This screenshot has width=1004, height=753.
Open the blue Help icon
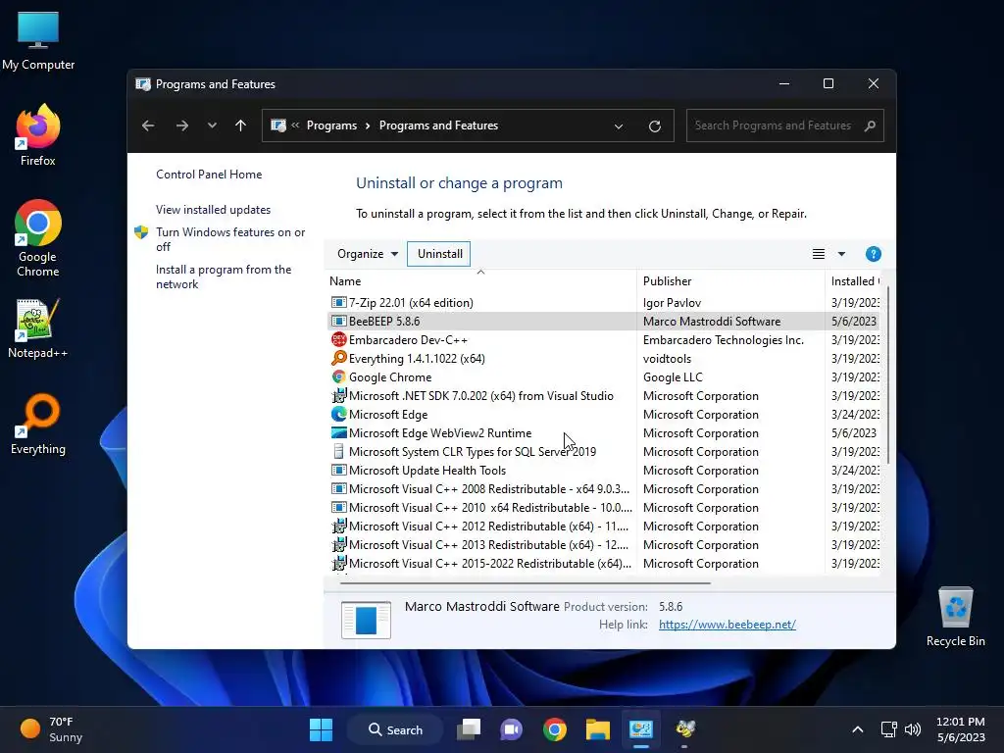[x=873, y=254]
